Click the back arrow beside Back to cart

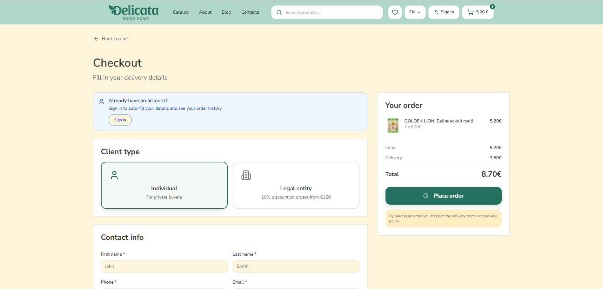click(96, 39)
